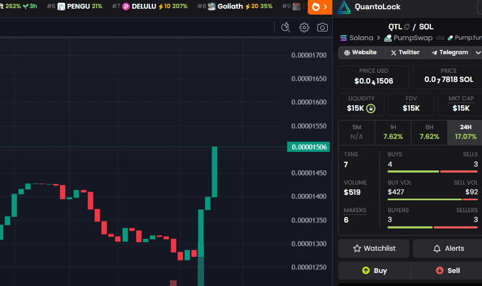Click the liquidity lock icon
Image resolution: width=482 pixels, height=286 pixels.
pos(371,109)
